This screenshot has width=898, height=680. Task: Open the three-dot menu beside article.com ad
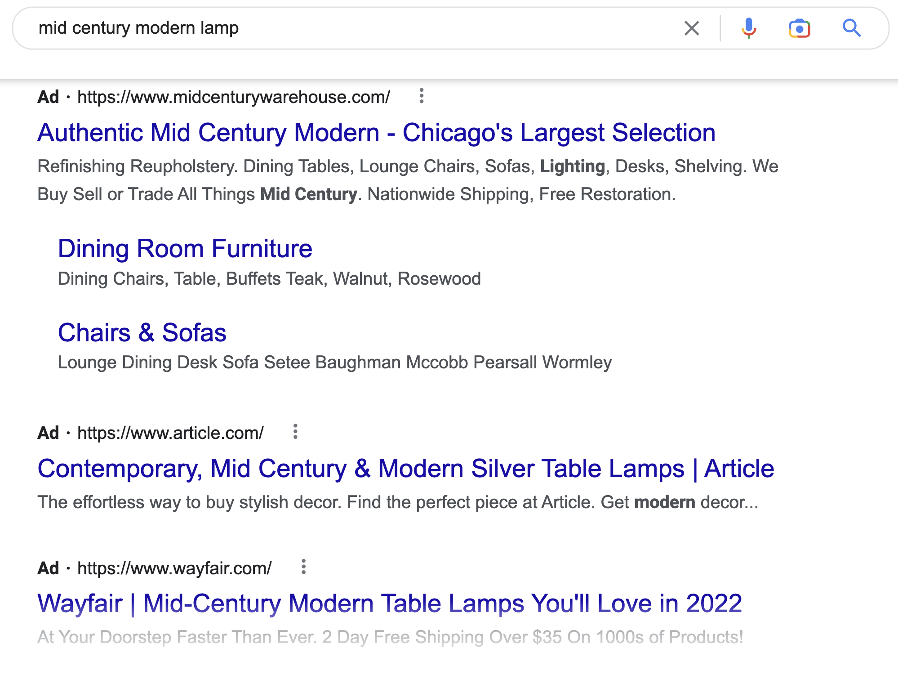tap(295, 432)
